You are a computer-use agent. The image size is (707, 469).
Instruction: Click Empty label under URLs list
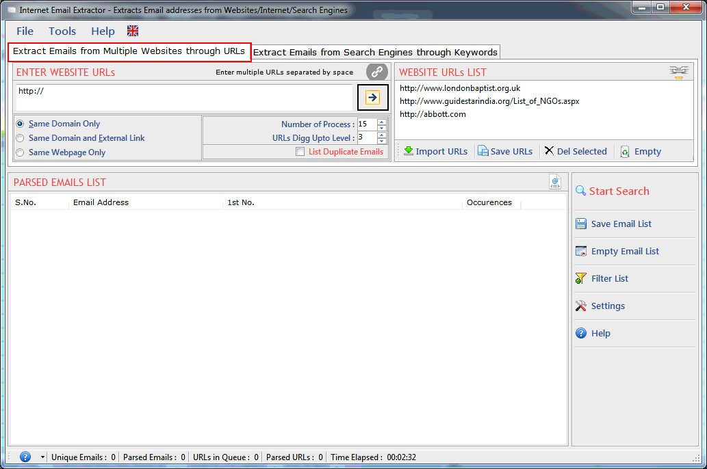(647, 151)
